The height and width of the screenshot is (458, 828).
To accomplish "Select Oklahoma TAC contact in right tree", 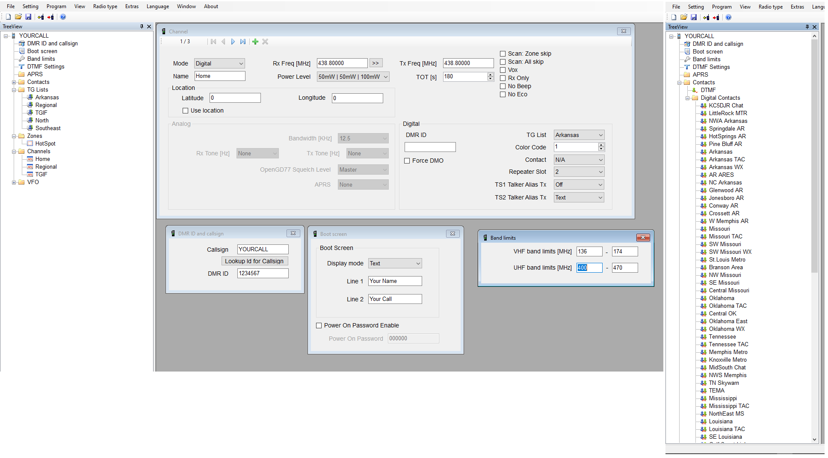I will pos(727,306).
